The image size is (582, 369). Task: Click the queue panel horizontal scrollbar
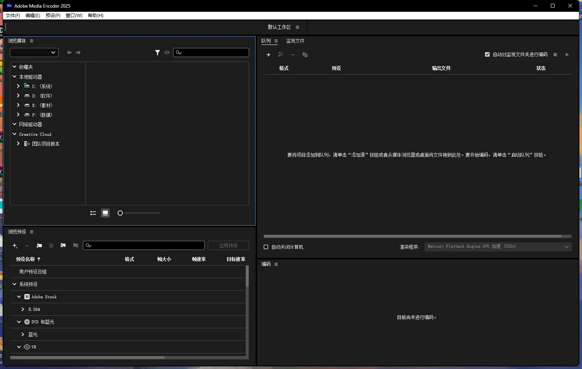(x=413, y=236)
